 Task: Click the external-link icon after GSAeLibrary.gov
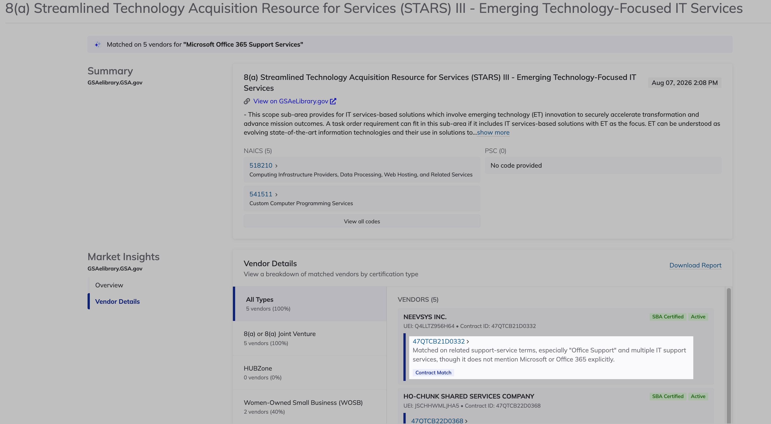(333, 101)
